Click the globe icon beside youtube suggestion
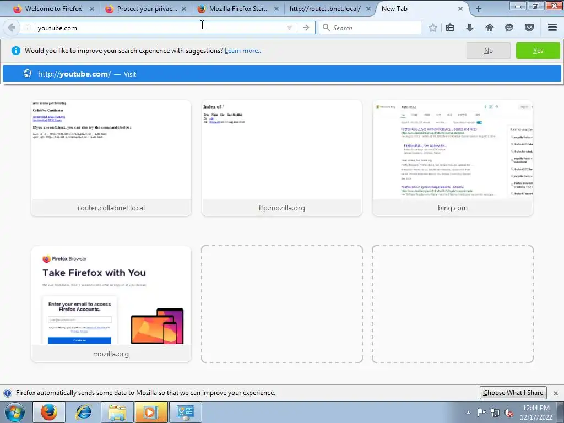564x423 pixels. 28,74
